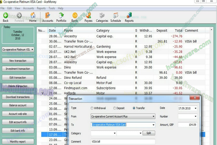Click the Gardening category cell
This screenshot has width=217, height=145.
(x=103, y=47)
